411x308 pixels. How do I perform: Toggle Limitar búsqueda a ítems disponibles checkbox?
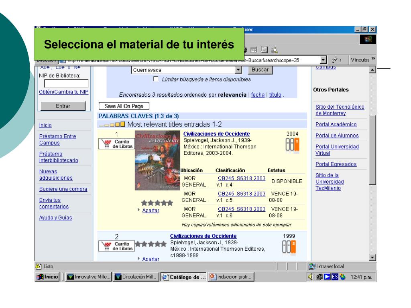[x=156, y=79]
